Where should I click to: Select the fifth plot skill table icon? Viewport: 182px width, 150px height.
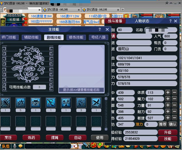(x=66, y=102)
